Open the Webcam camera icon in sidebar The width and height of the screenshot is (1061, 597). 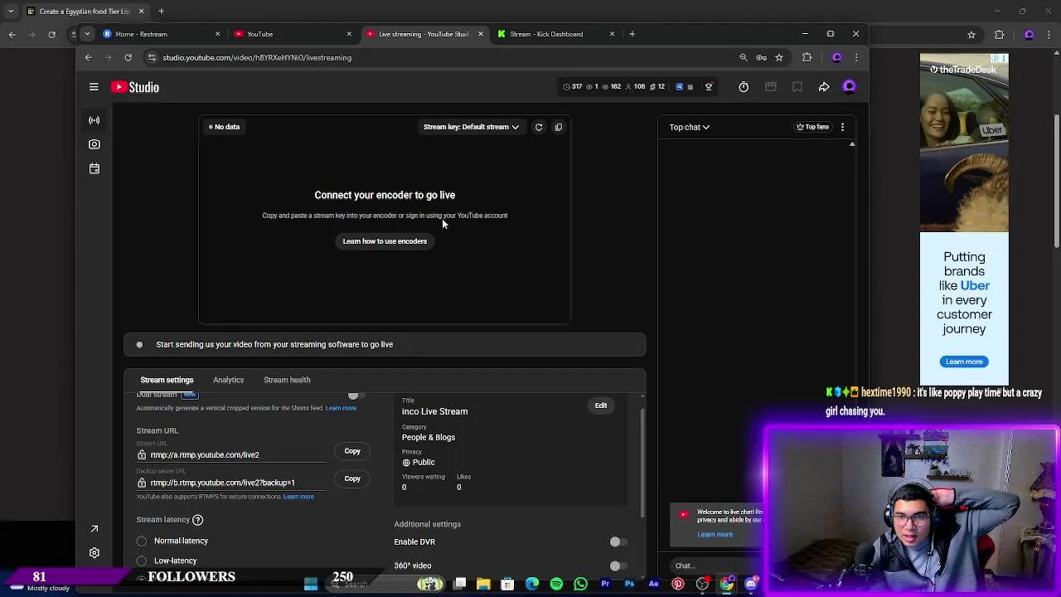pyautogui.click(x=94, y=144)
